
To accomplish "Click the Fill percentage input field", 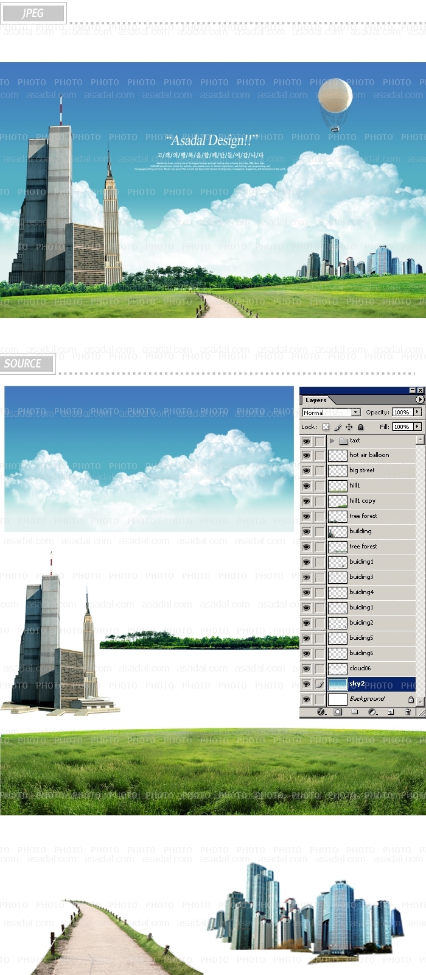I will (402, 427).
